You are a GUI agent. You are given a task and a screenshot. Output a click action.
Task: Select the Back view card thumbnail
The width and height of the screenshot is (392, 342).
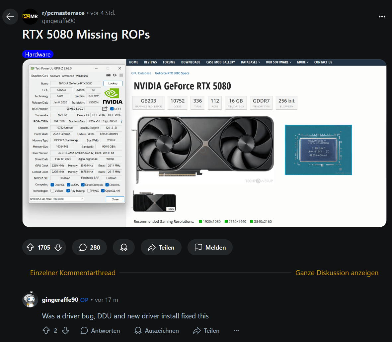tap(154, 201)
